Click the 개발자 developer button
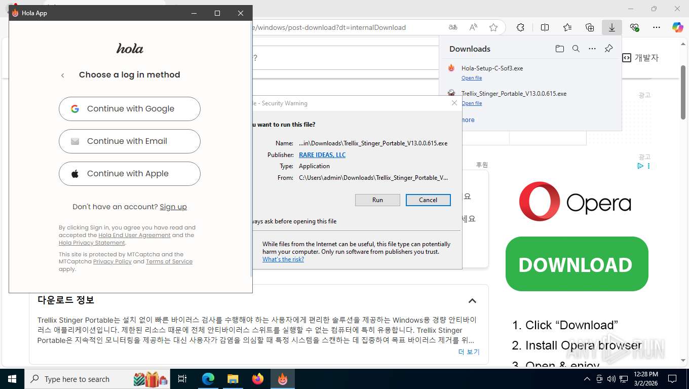The height and width of the screenshot is (389, 689). [x=640, y=58]
